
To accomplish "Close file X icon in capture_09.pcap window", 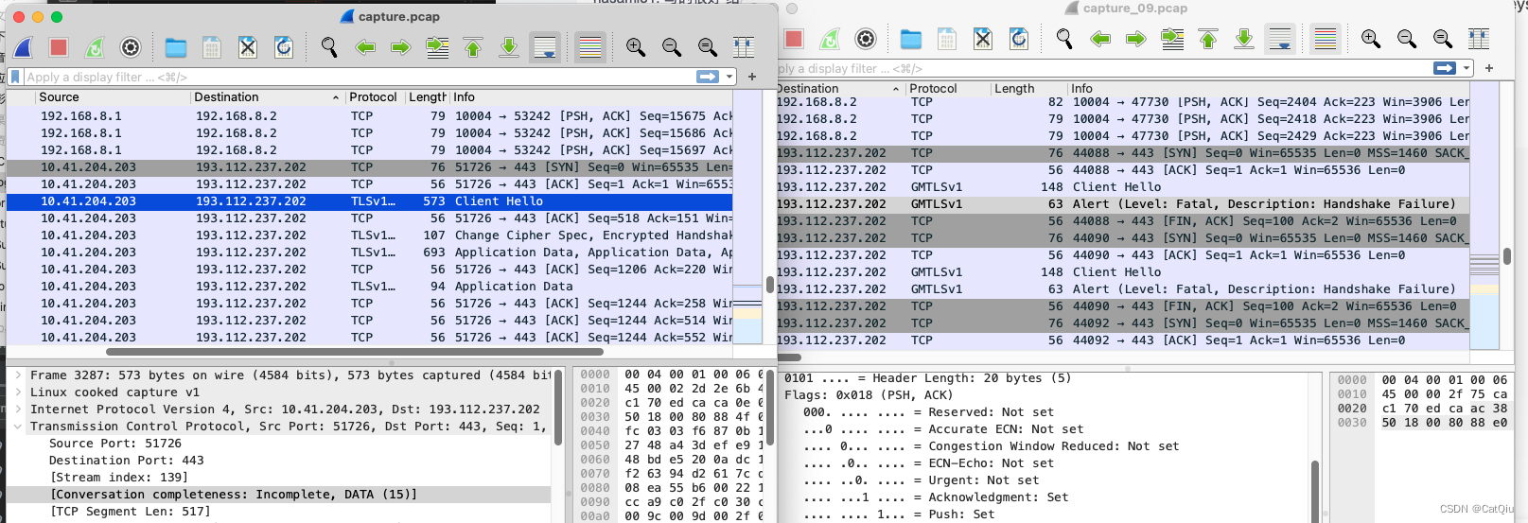I will 983,39.
